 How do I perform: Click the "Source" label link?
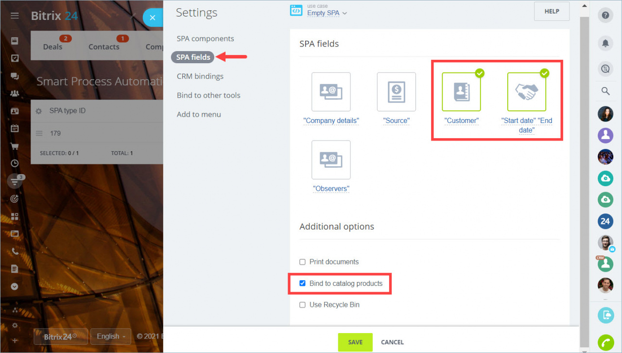pyautogui.click(x=397, y=121)
